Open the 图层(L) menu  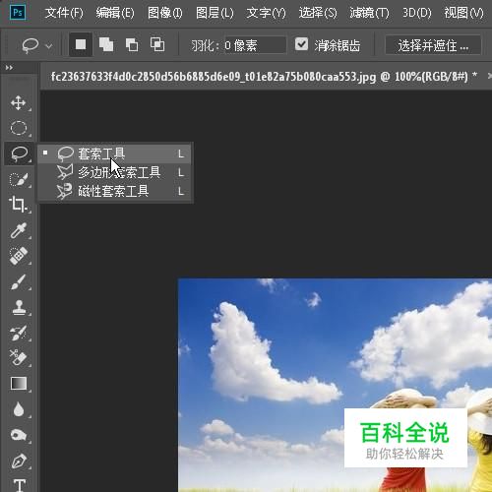point(215,13)
